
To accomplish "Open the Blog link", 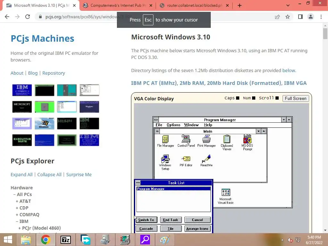I will (x=33, y=73).
